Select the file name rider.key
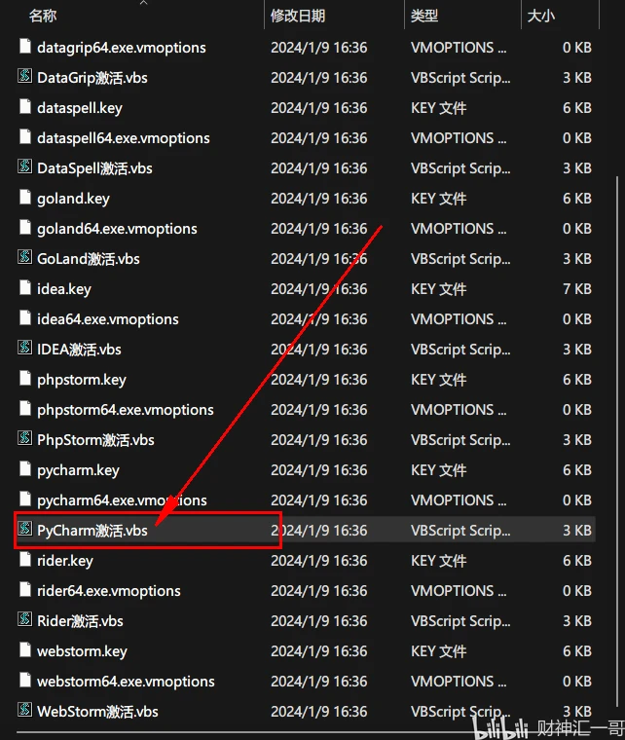 pos(65,561)
